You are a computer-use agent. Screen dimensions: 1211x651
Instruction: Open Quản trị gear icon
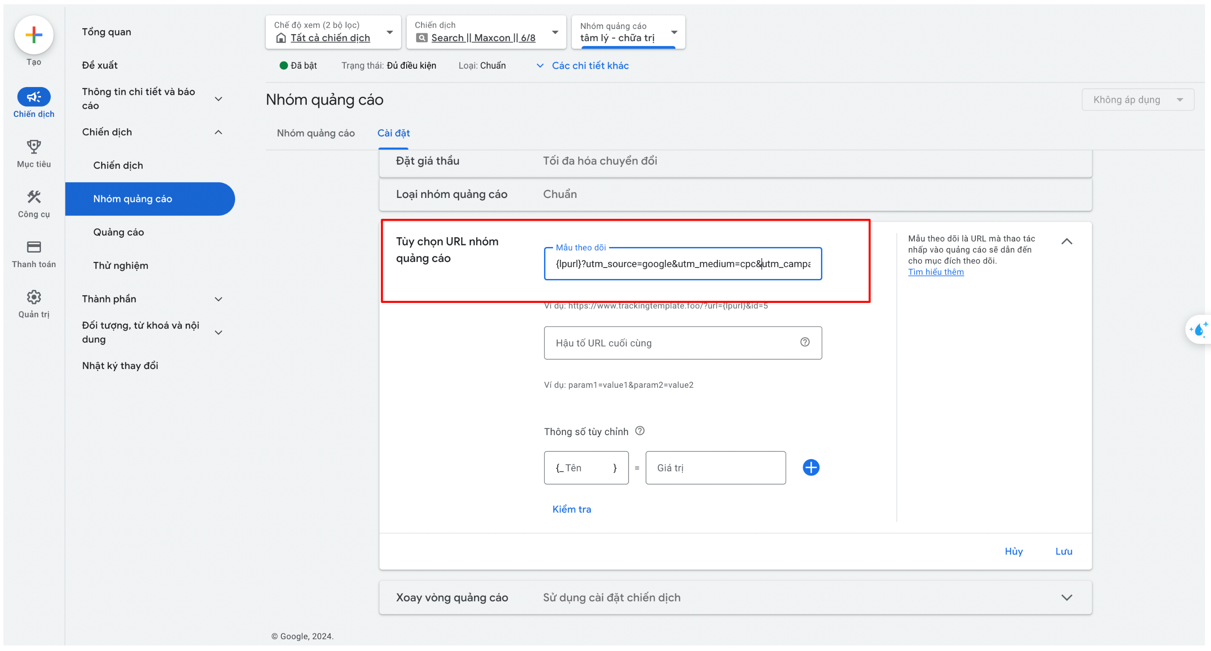point(34,297)
